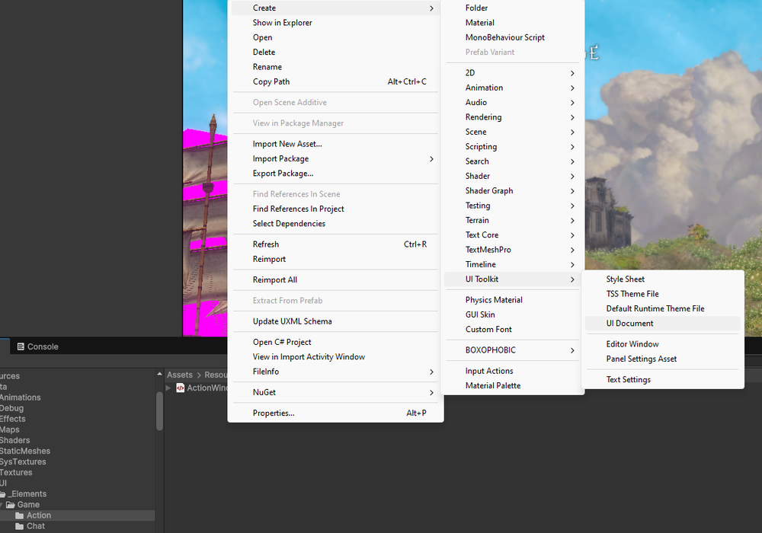Click the Chat folder icon
This screenshot has width=762, height=533.
click(20, 526)
